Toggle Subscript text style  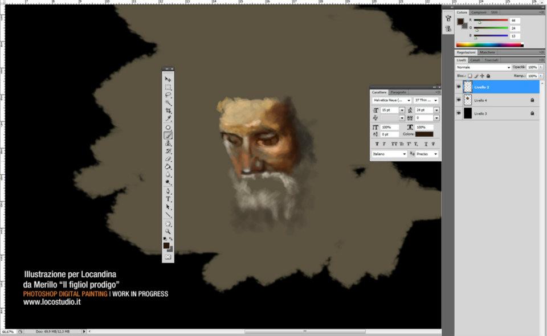(x=416, y=144)
